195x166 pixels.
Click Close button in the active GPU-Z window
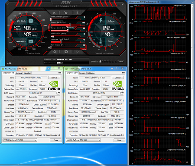[x=119, y=140]
